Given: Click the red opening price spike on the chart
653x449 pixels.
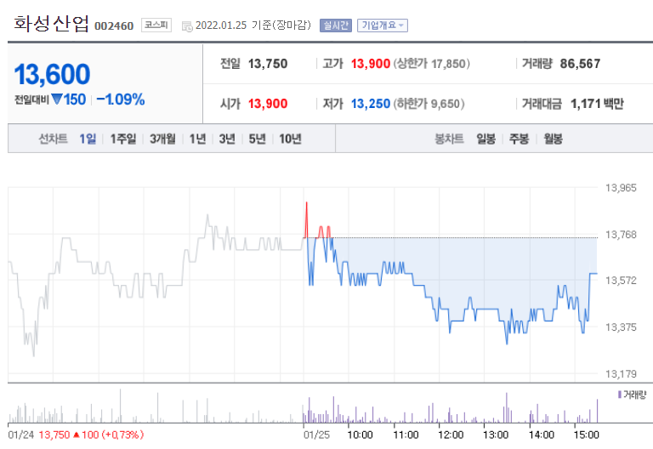Looking at the screenshot, I should [306, 220].
